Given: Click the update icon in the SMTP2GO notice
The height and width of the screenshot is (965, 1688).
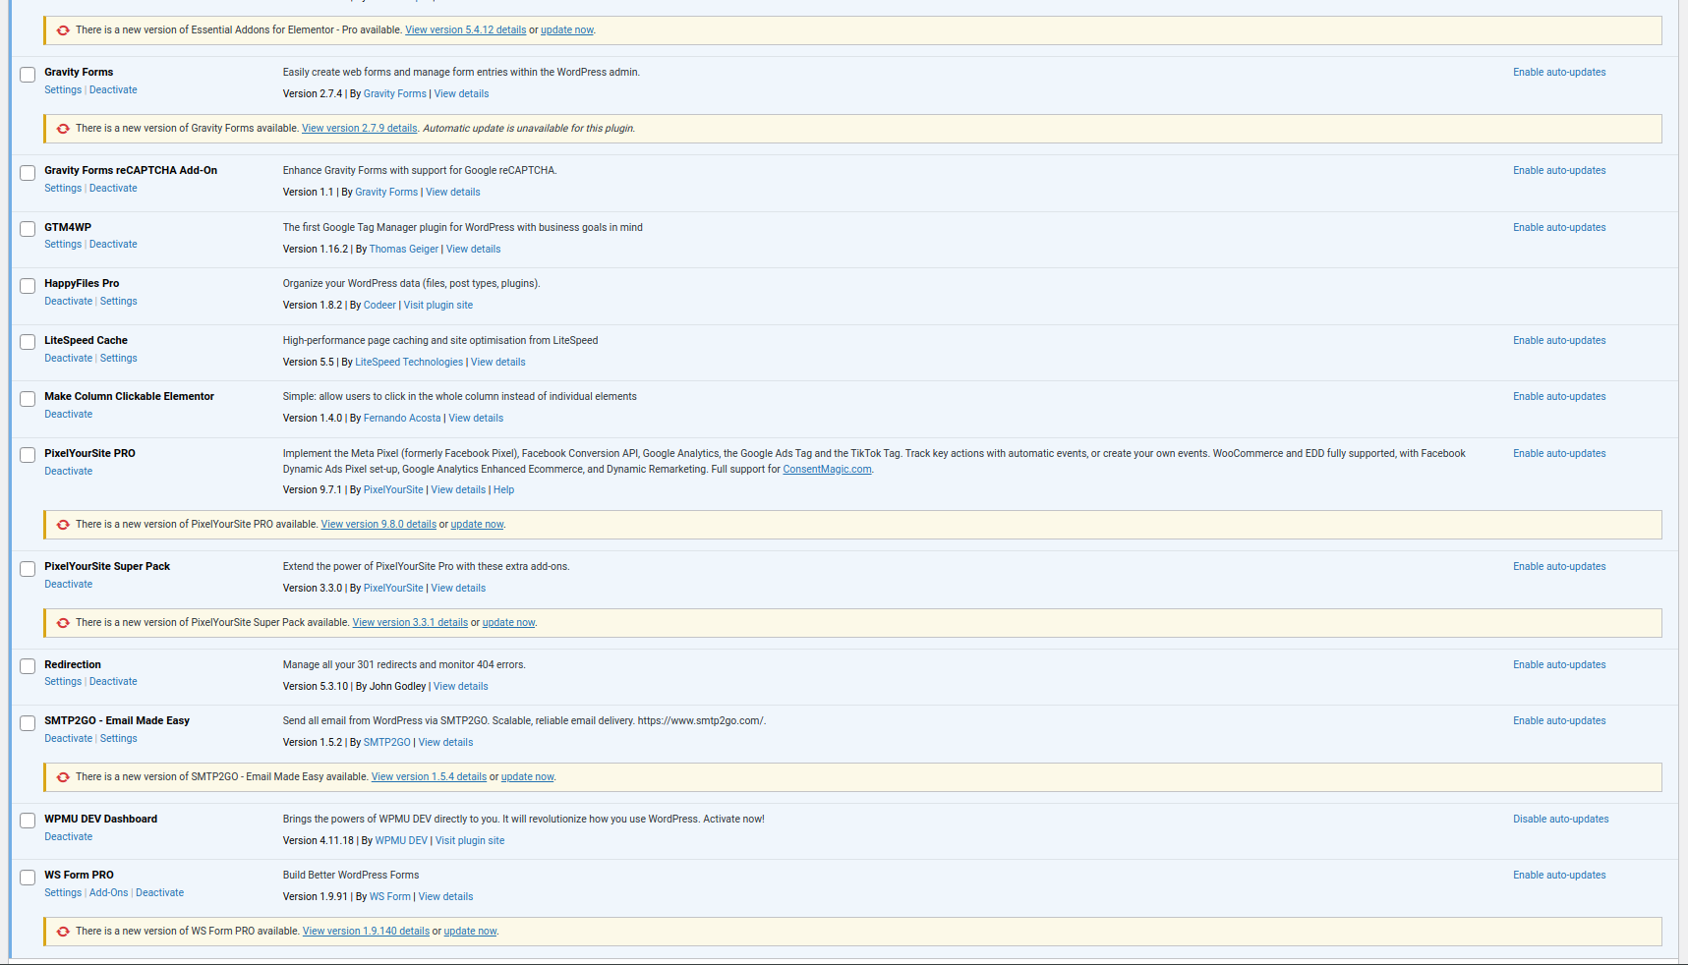Looking at the screenshot, I should (63, 777).
